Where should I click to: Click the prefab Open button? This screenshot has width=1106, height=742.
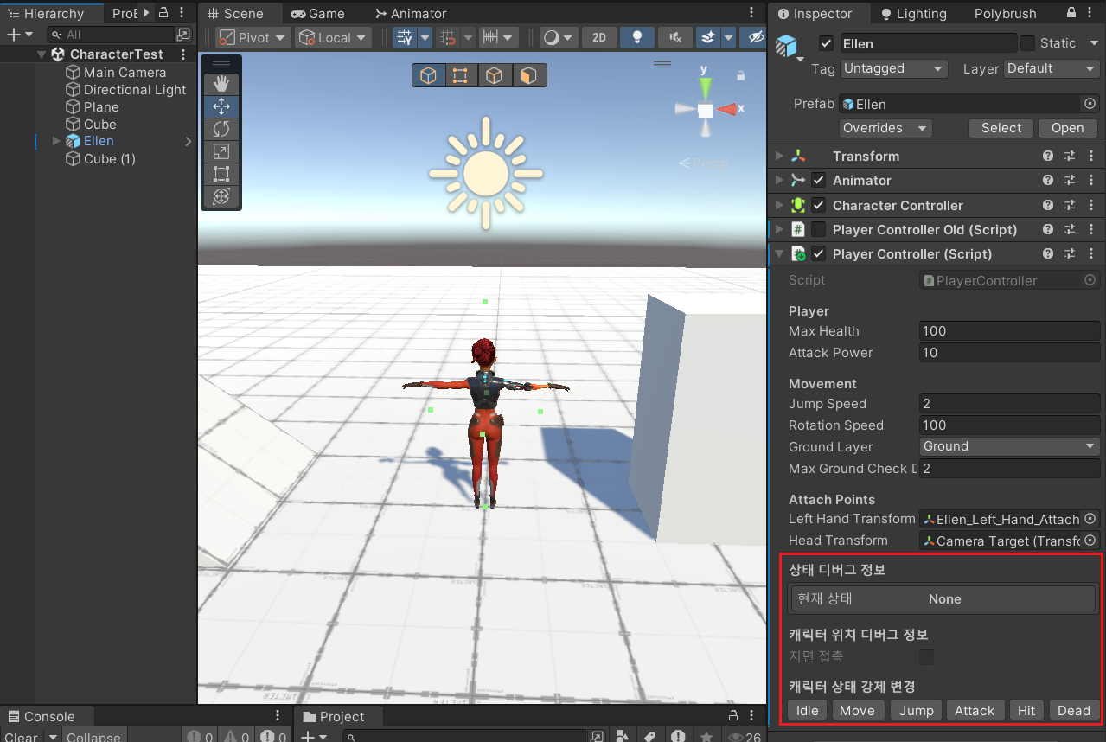coord(1067,128)
